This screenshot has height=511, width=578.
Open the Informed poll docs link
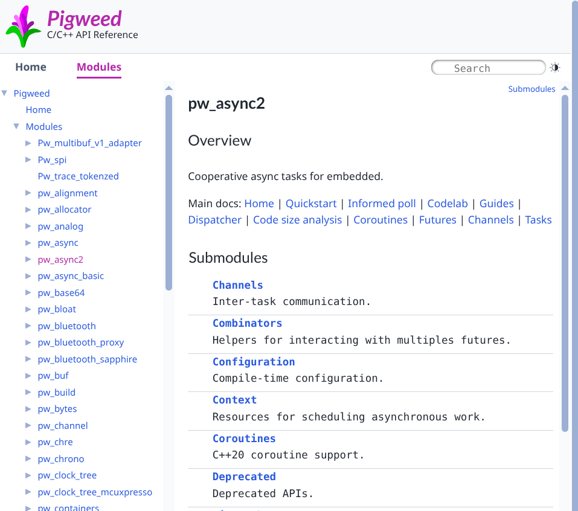pyautogui.click(x=382, y=204)
